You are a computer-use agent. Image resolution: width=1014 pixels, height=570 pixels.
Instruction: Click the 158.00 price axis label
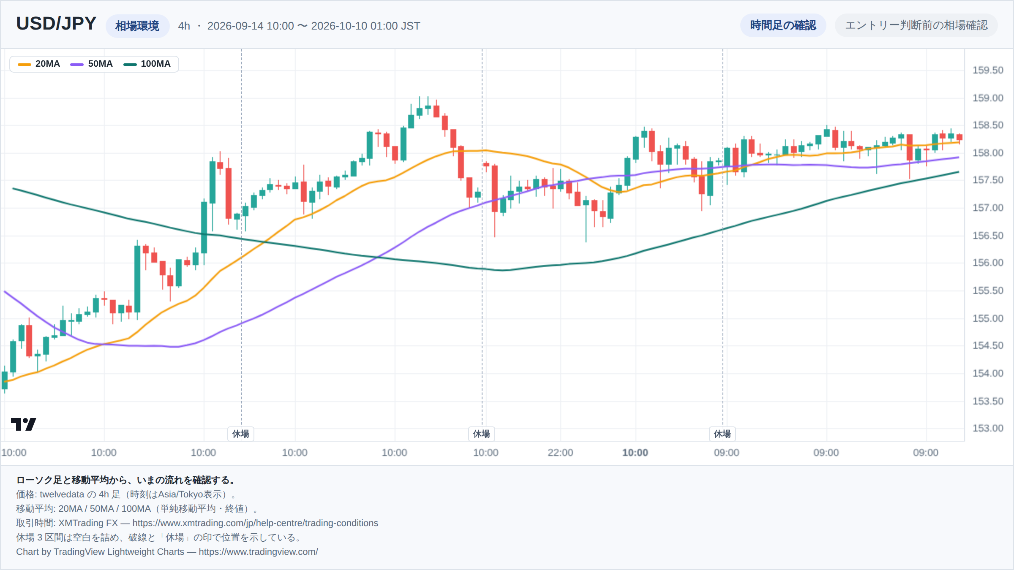[x=988, y=153]
